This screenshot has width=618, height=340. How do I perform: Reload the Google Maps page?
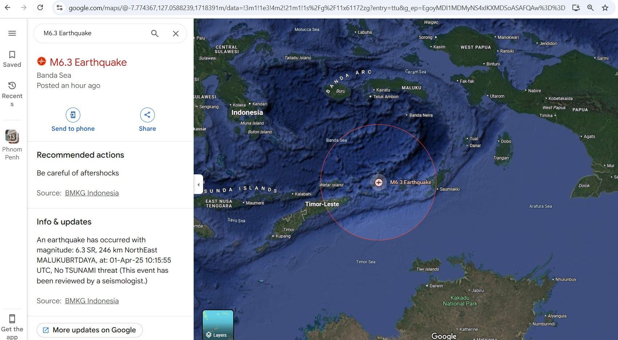[40, 8]
